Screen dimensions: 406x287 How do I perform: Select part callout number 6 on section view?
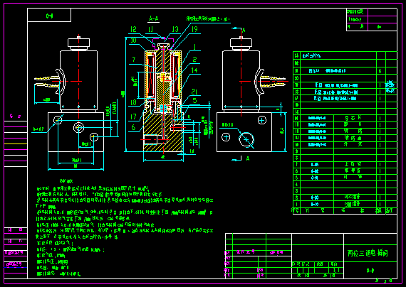(x=133, y=127)
